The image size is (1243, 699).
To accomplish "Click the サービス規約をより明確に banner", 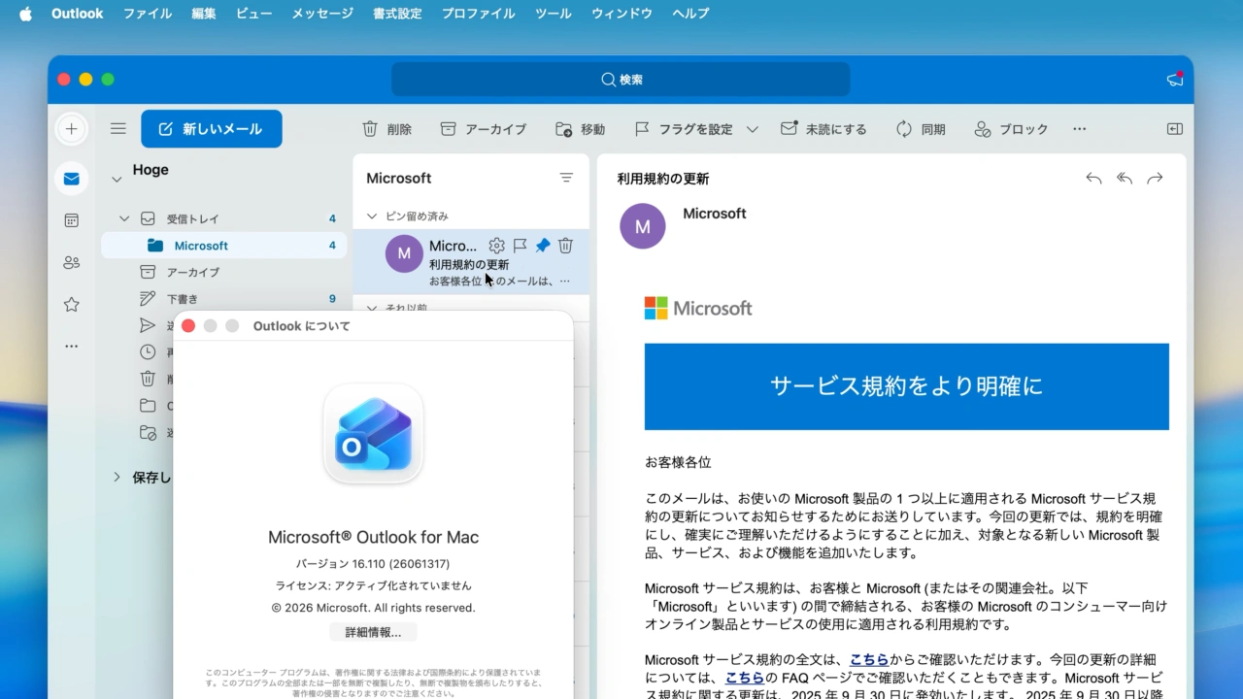I will tap(906, 386).
